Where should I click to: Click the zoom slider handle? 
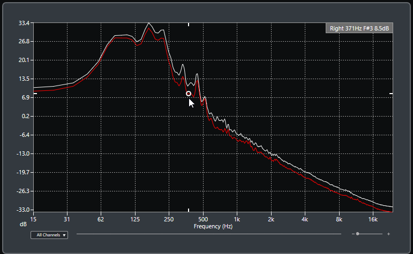click(357, 234)
